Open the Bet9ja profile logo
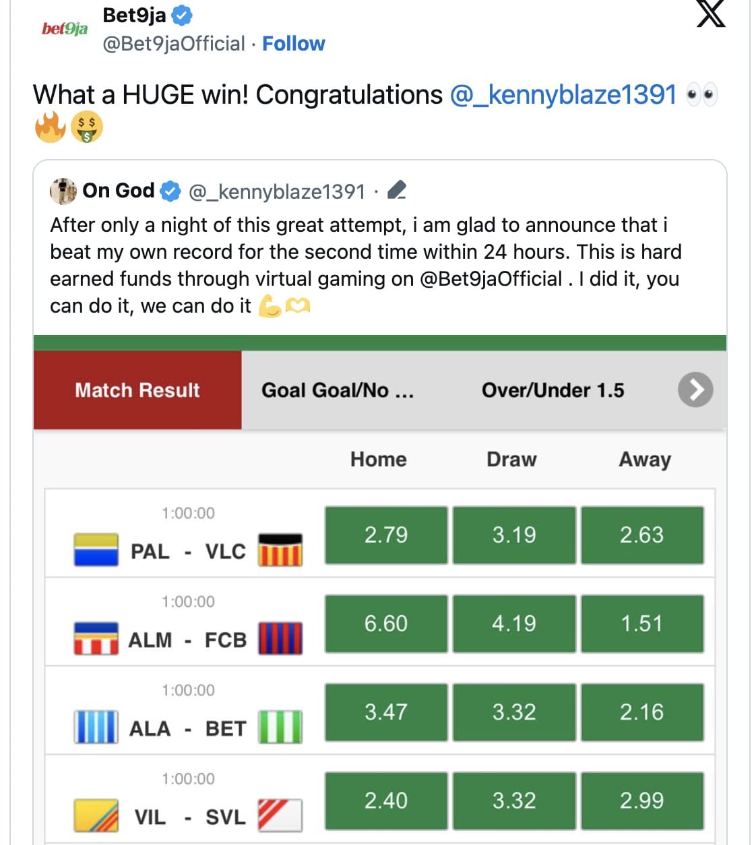The width and height of the screenshot is (756, 845). pyautogui.click(x=65, y=28)
